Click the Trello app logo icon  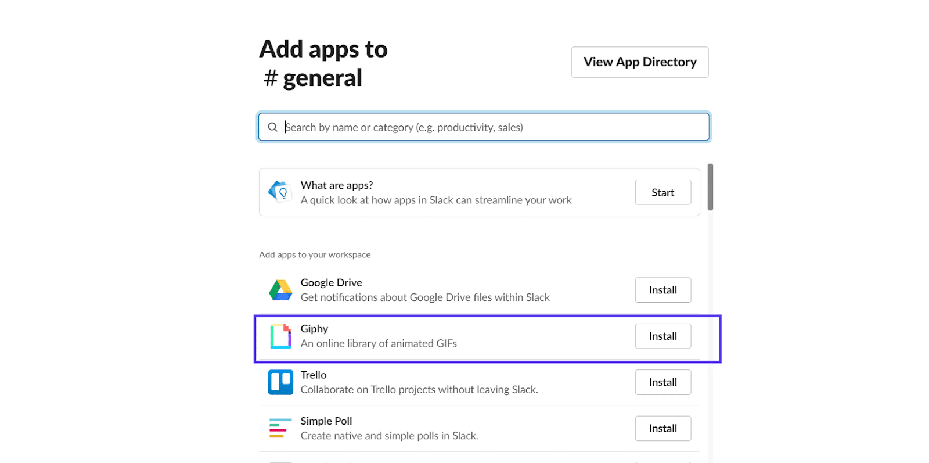click(280, 382)
